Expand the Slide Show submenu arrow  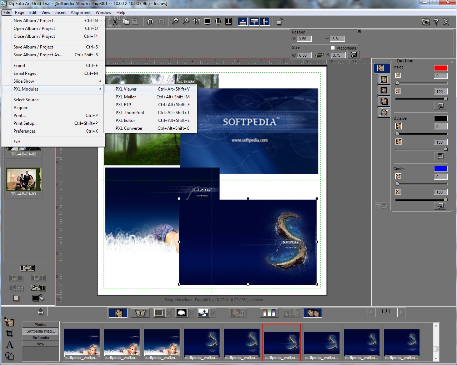point(100,81)
